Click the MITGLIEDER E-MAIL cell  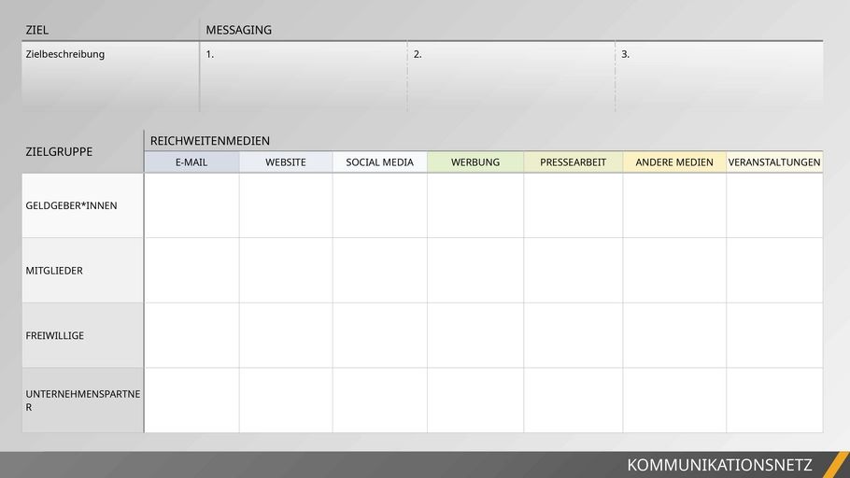coord(191,271)
